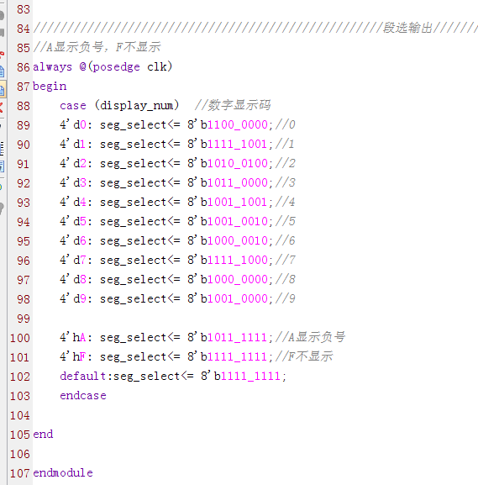Image resolution: width=478 pixels, height=485 pixels.
Task: Click the highlighted document icon beside line 87
Action: coord(3,90)
